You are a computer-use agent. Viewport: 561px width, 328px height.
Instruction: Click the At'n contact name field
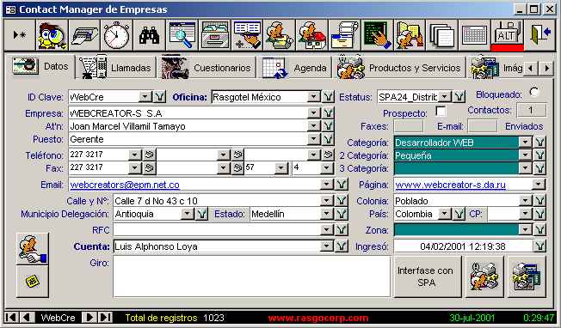pos(188,126)
